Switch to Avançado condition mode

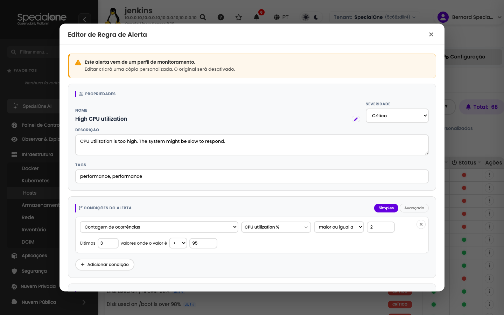point(414,208)
